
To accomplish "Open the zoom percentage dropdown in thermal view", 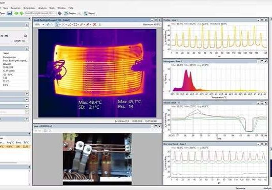I will pyautogui.click(x=44, y=25).
